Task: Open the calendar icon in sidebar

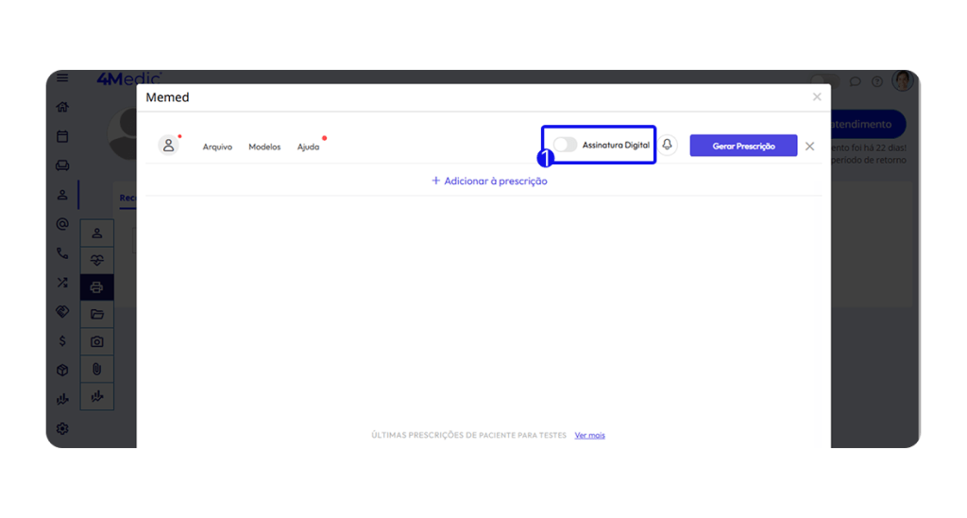Action: [x=62, y=136]
